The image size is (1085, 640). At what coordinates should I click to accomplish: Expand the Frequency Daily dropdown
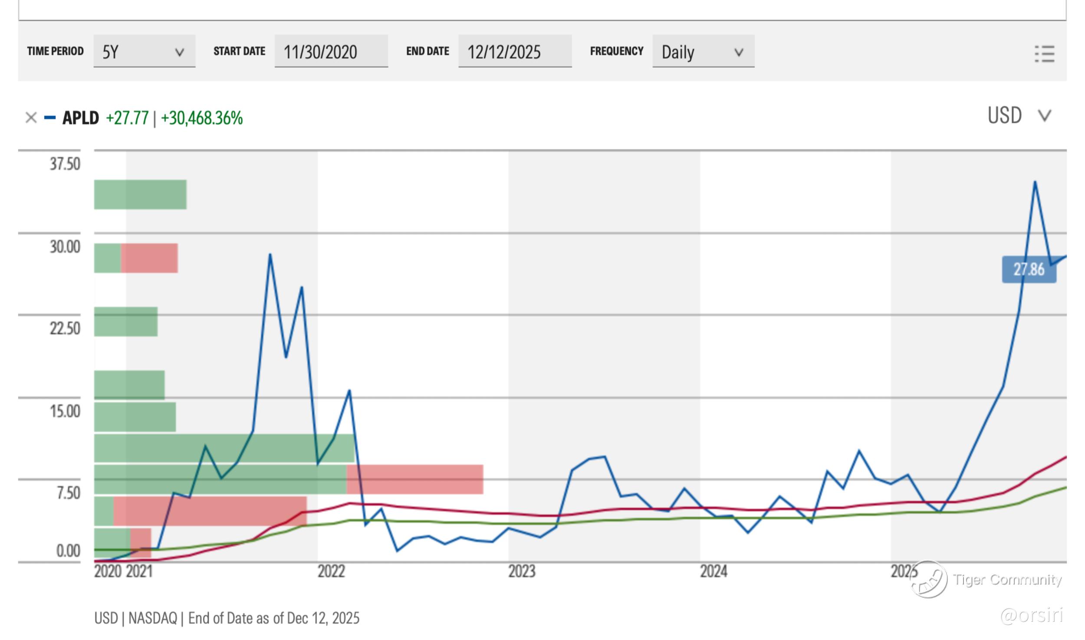[703, 52]
